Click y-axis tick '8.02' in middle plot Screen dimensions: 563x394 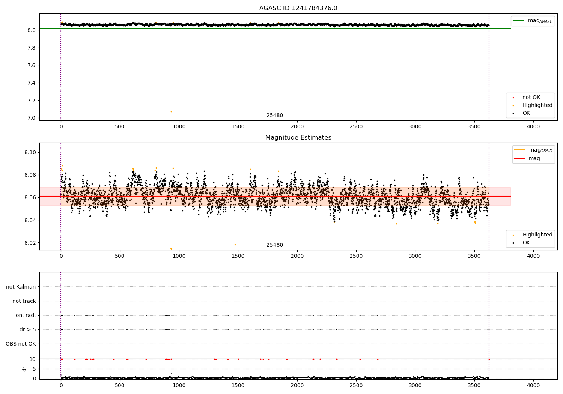click(30, 243)
